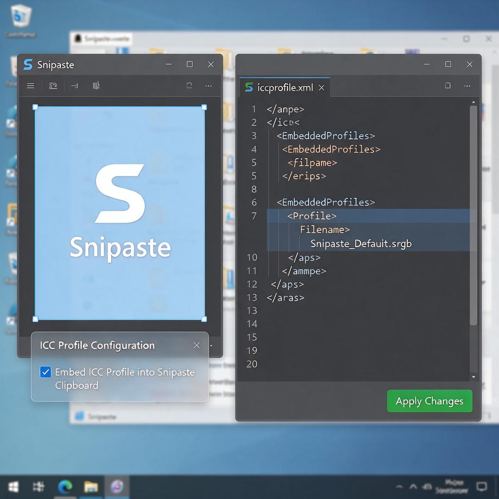Viewport: 499px width, 499px height.
Task: Click the editor scrollbar up arrow
Action: click(x=474, y=102)
